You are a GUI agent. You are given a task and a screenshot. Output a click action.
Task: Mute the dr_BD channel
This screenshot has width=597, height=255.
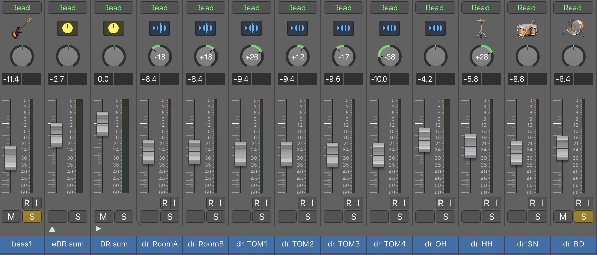pos(563,217)
